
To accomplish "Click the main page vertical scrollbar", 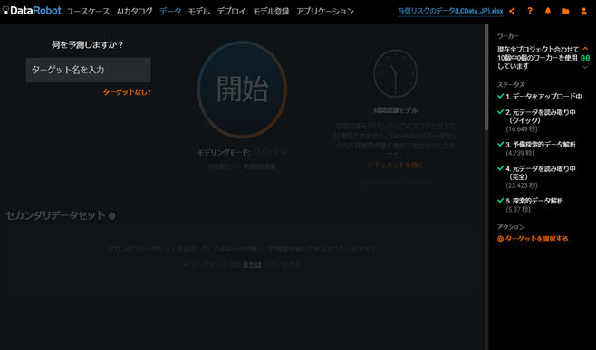I will 486,78.
